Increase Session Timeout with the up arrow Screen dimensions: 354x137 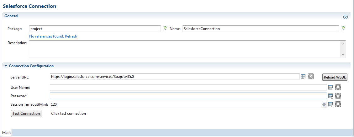(x=324, y=103)
